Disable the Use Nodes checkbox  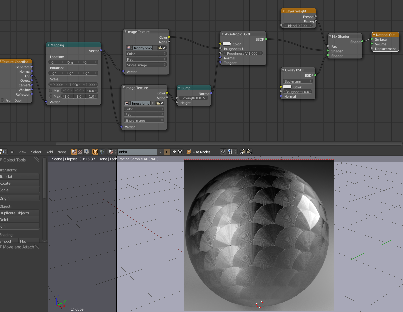[189, 152]
